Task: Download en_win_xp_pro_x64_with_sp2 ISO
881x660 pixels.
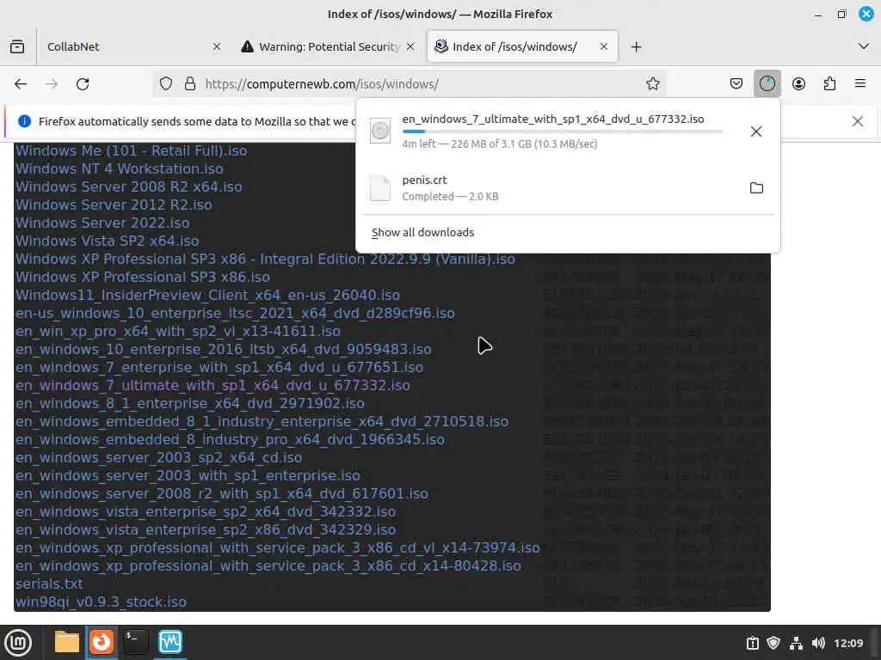Action: pyautogui.click(x=177, y=331)
